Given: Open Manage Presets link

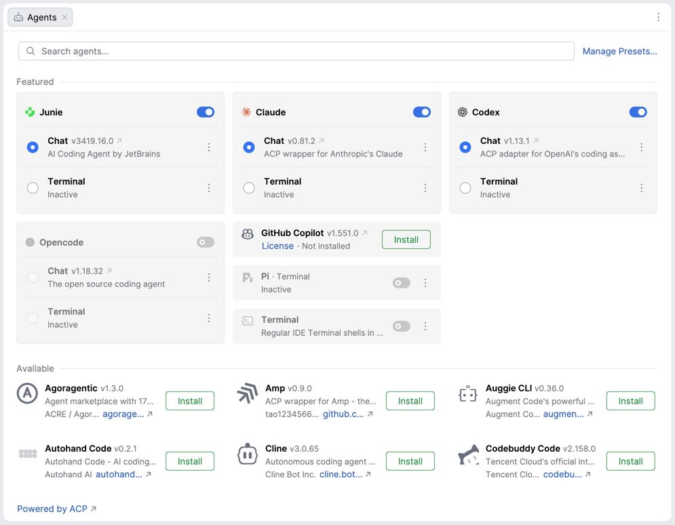Looking at the screenshot, I should click(x=619, y=51).
